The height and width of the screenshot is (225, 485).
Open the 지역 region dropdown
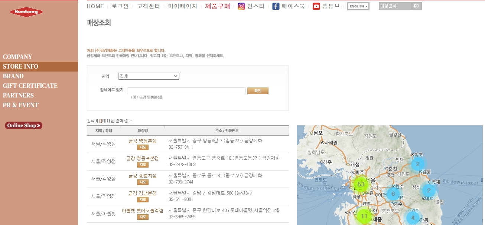(149, 76)
